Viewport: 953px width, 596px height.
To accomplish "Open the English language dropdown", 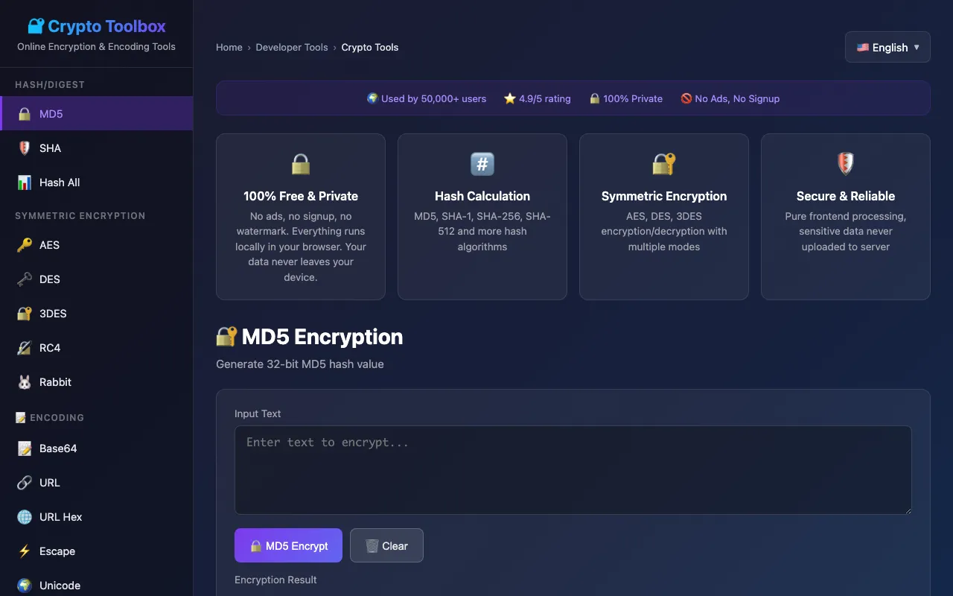I will coord(887,47).
